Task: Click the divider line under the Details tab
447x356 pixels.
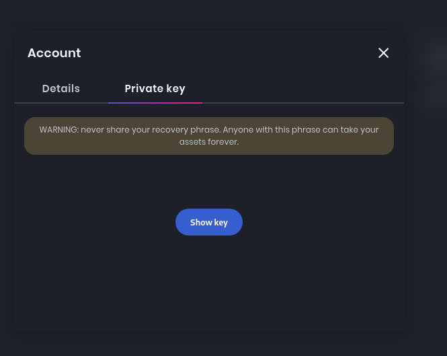Action: point(61,103)
